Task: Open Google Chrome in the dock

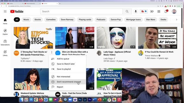Action: pyautogui.click(x=36, y=100)
